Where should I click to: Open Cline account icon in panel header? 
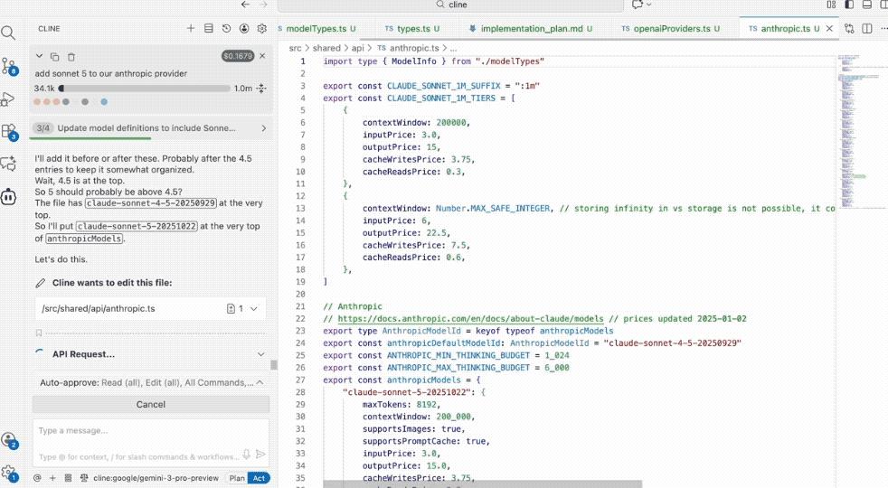244,28
